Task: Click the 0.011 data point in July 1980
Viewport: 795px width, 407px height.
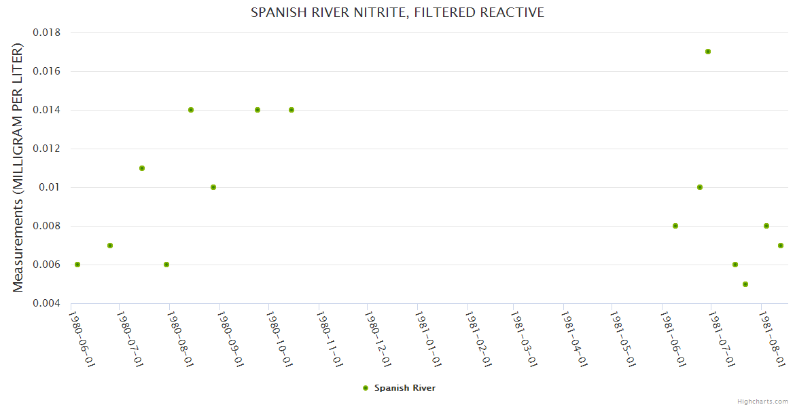Action: click(x=142, y=168)
